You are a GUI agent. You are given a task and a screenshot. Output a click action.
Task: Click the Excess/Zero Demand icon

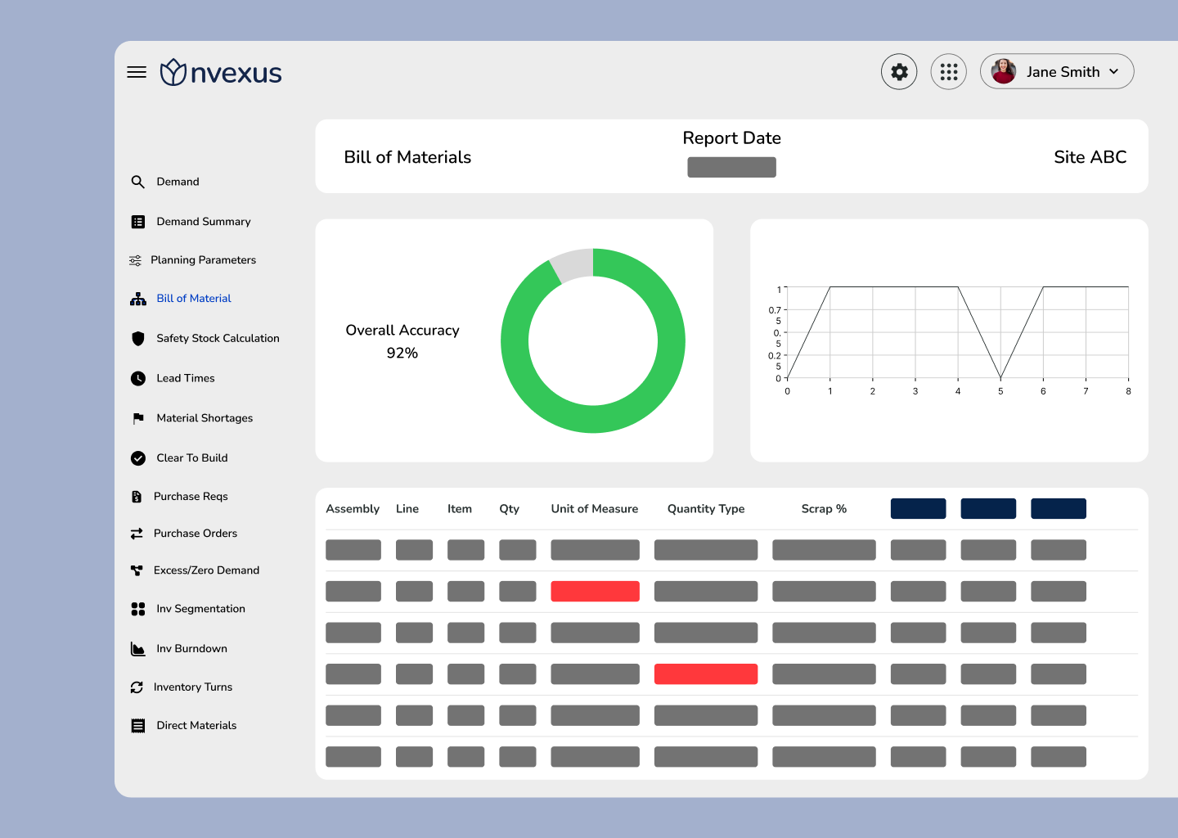tap(137, 570)
